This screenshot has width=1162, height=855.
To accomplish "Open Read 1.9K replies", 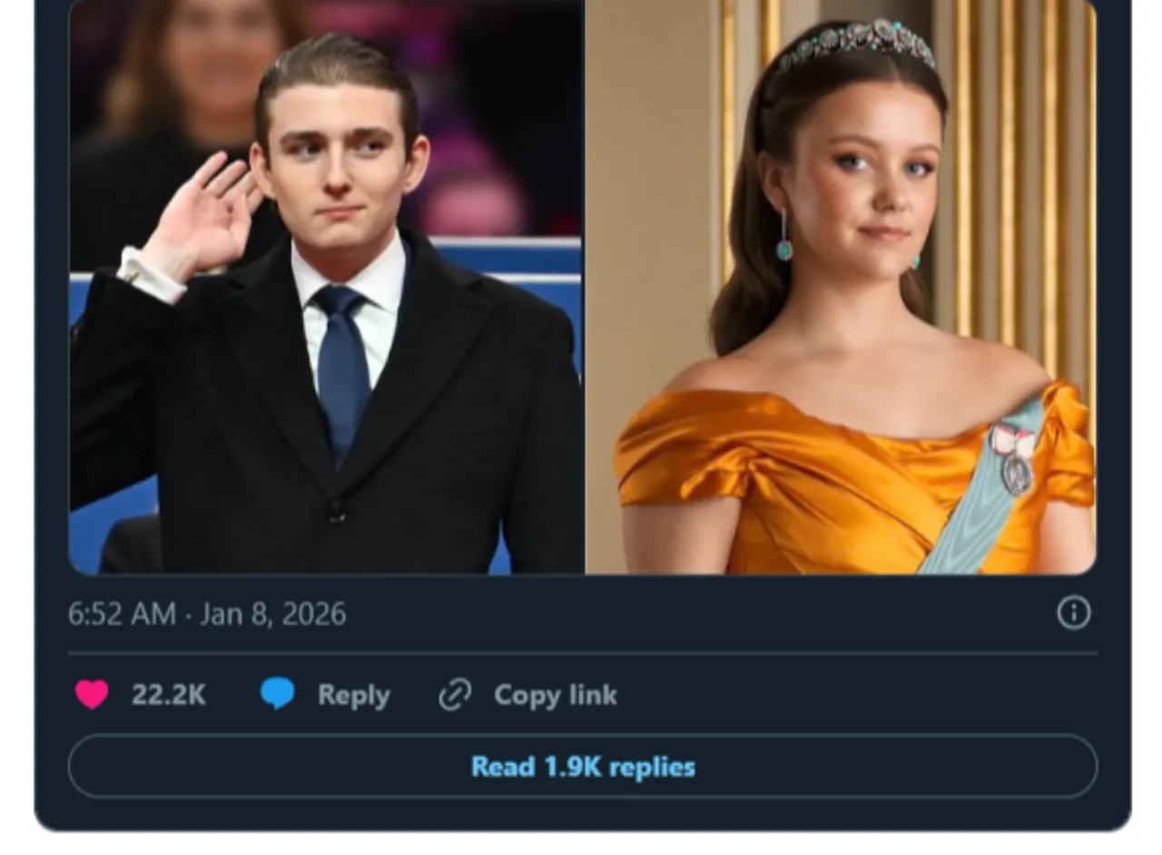I will point(583,767).
